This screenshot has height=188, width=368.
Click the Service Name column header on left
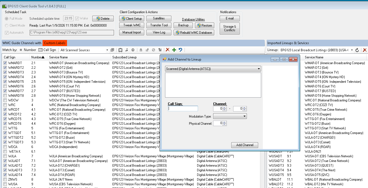pyautogui.click(x=79, y=57)
